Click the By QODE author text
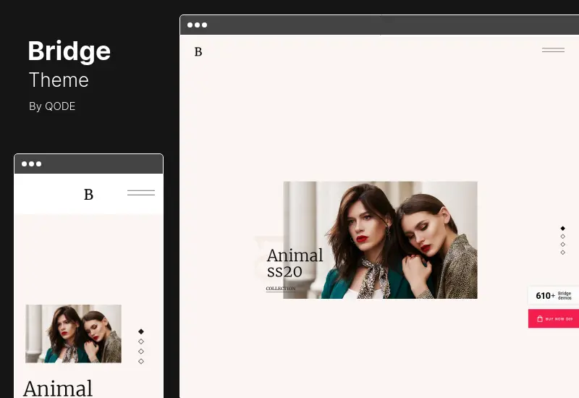This screenshot has width=579, height=398. click(52, 106)
